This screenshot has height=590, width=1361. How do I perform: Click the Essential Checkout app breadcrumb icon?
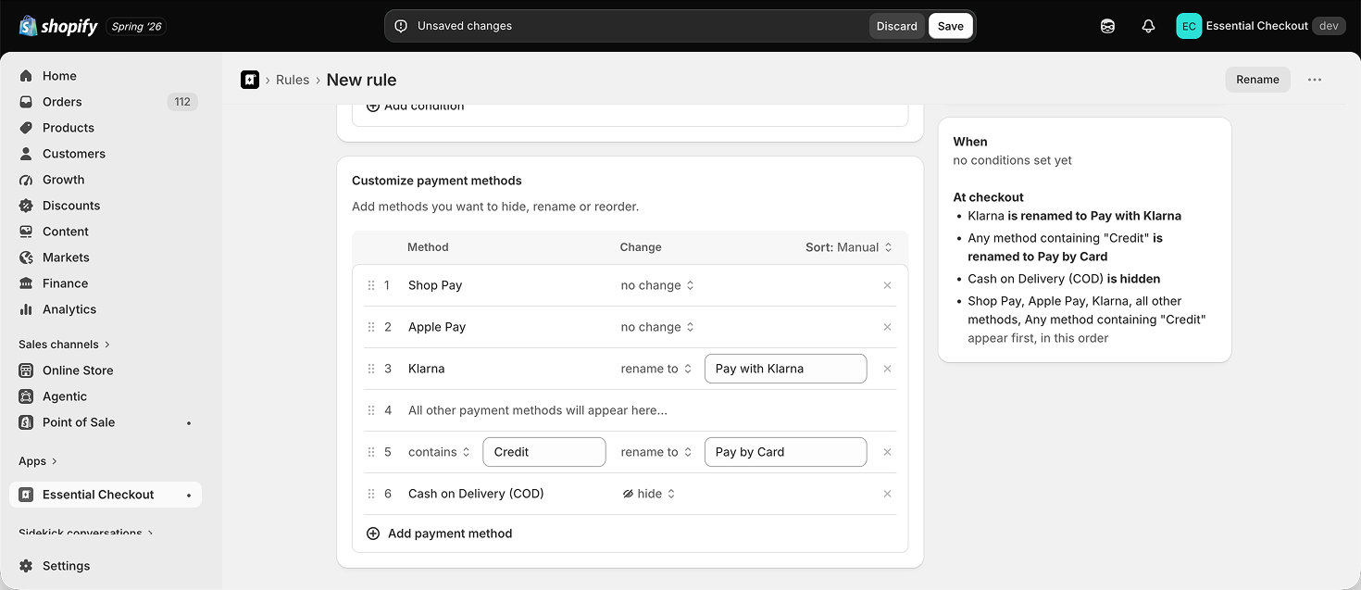tap(250, 80)
